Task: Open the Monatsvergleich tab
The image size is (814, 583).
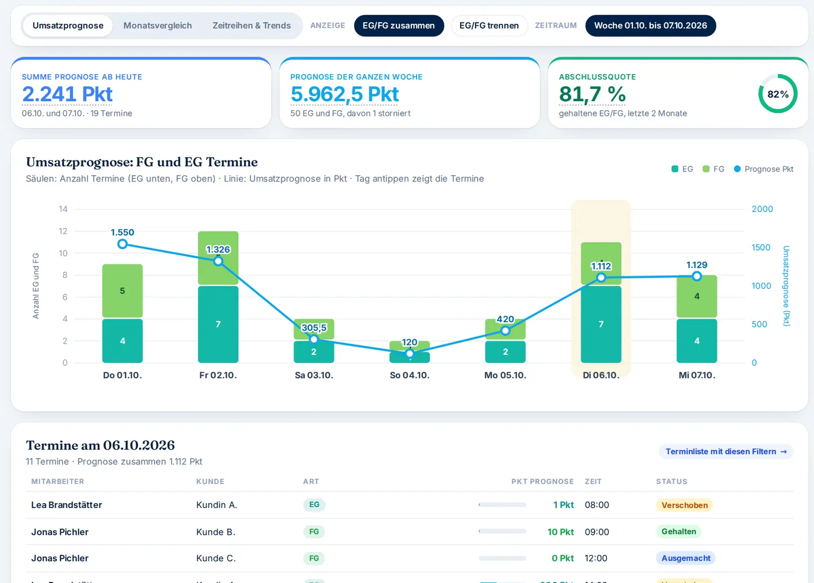Action: coord(158,25)
